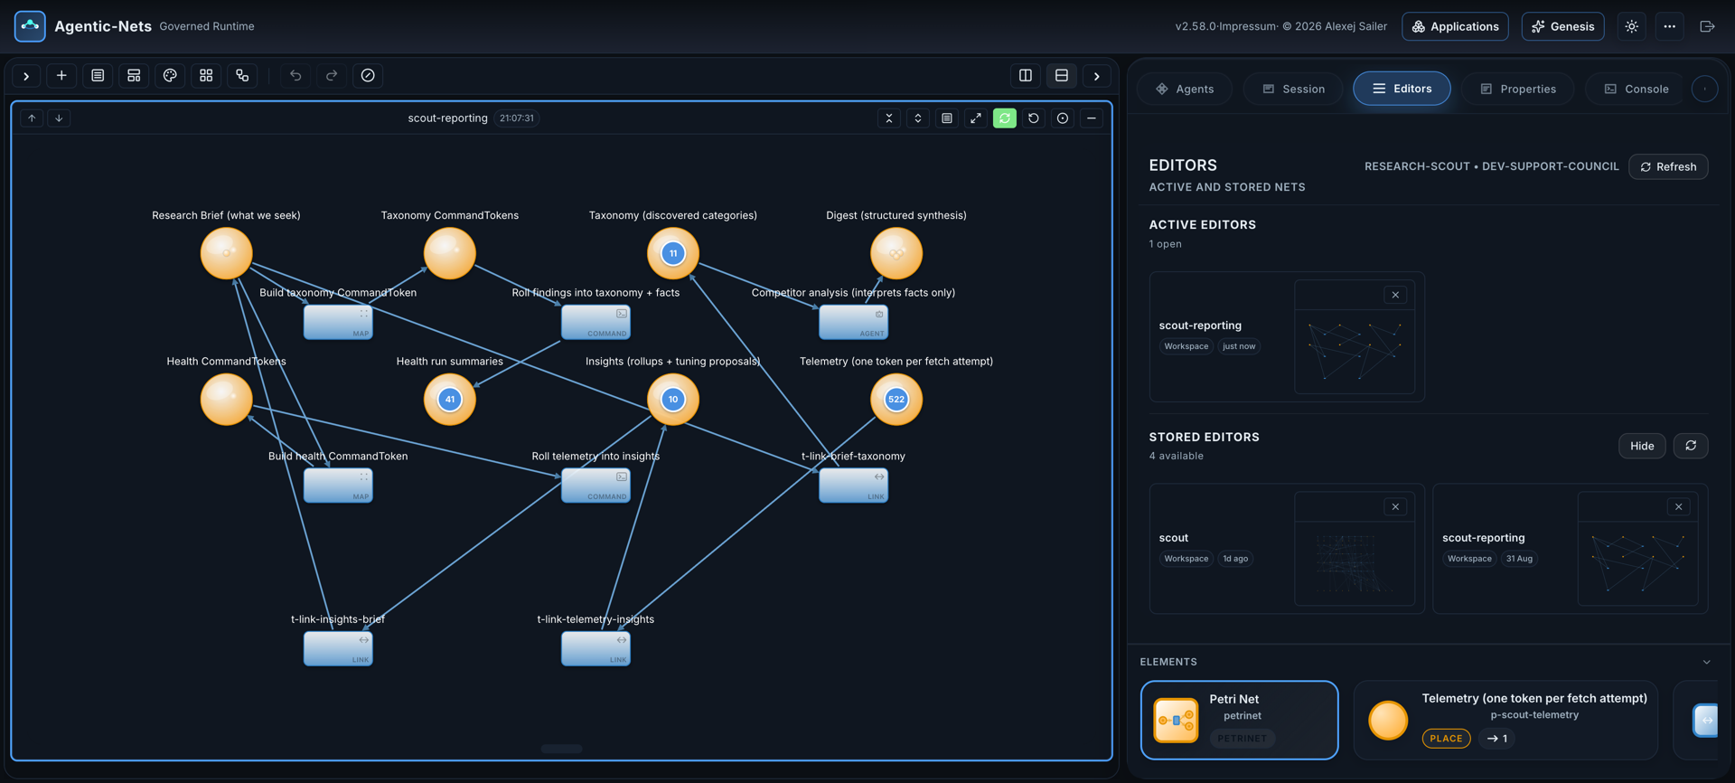
Task: Undo the last action
Action: [x=295, y=76]
